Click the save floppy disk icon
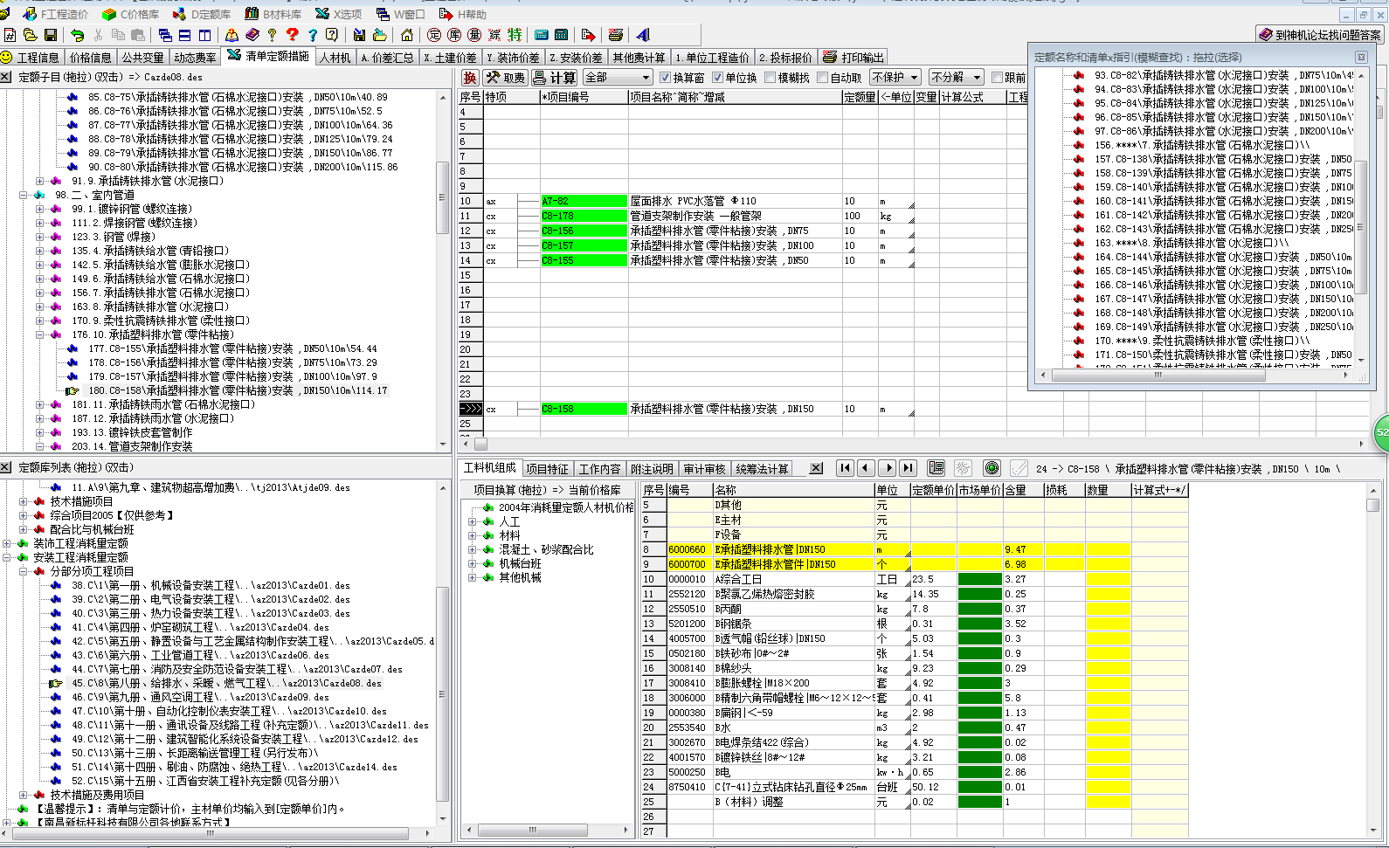The width and height of the screenshot is (1389, 848). [51, 35]
